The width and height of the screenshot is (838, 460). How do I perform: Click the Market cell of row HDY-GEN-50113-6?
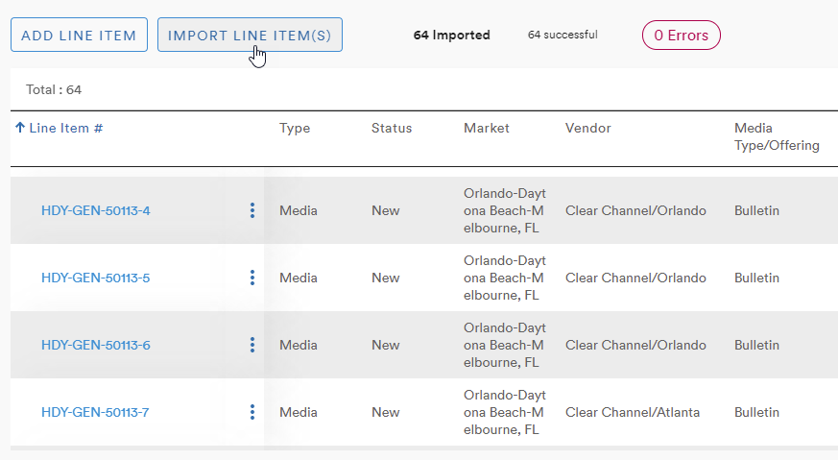505,345
